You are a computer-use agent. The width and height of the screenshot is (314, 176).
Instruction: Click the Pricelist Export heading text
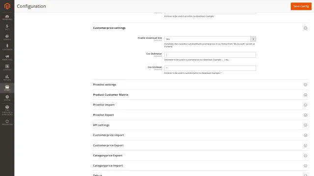pyautogui.click(x=104, y=115)
